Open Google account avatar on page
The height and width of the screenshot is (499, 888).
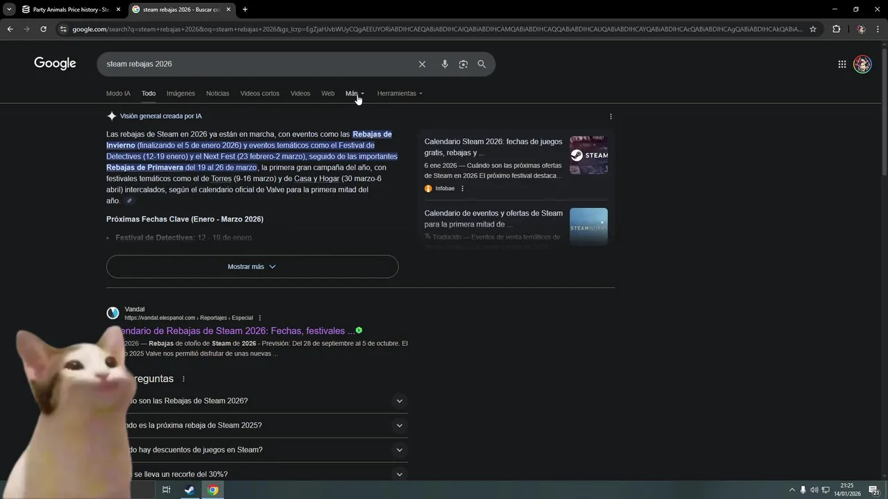pos(862,64)
